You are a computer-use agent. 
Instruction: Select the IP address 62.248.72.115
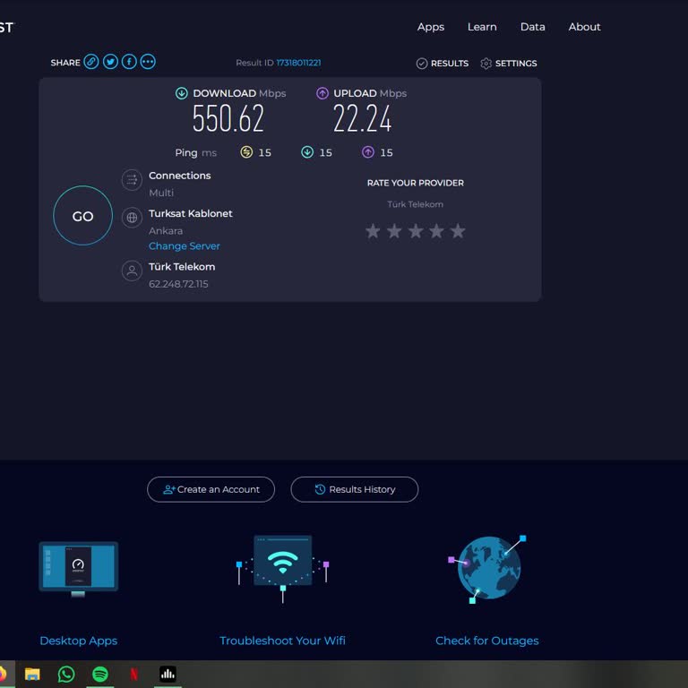(x=178, y=284)
